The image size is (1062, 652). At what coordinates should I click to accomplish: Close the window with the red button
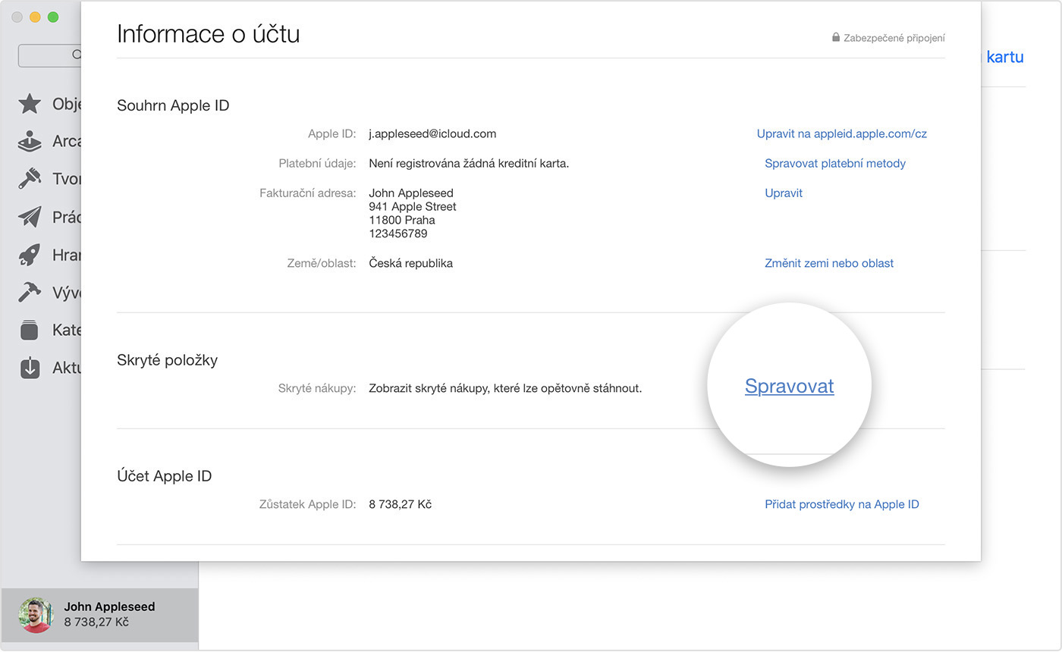pos(17,17)
